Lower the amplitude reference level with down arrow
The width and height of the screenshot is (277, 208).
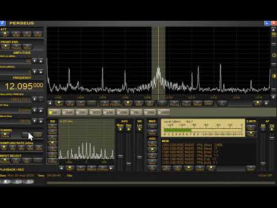click(x=35, y=61)
